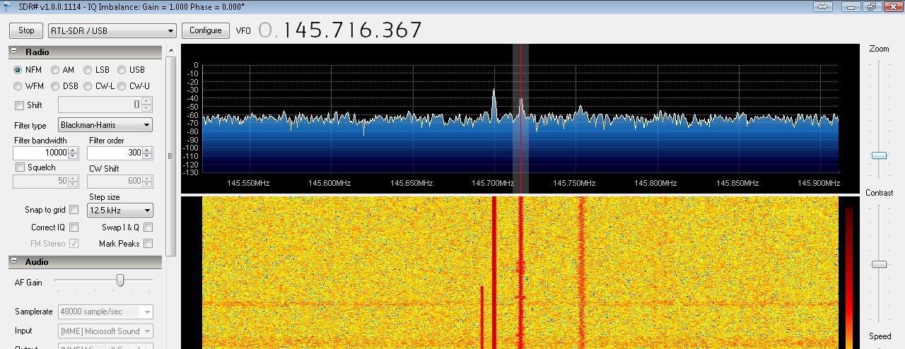Viewport: 905px width, 349px height.
Task: Toggle Mark Peaks checkbox
Action: coord(148,244)
